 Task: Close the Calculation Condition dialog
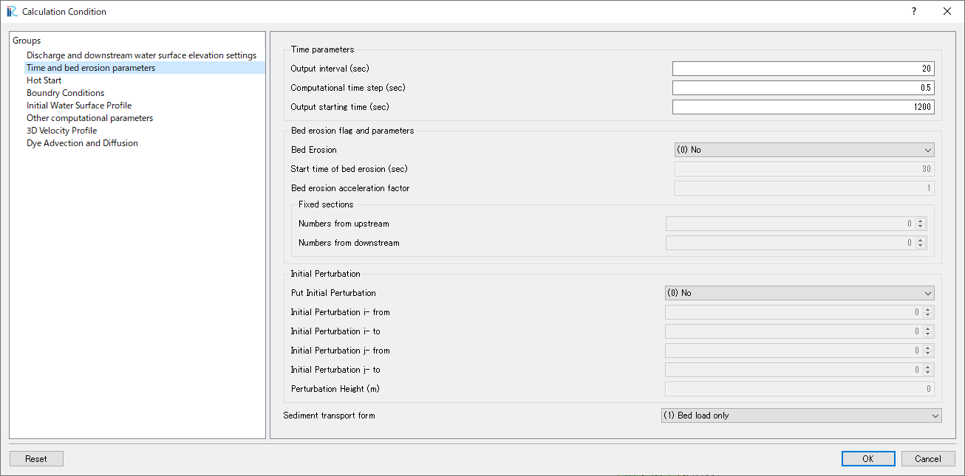point(947,11)
